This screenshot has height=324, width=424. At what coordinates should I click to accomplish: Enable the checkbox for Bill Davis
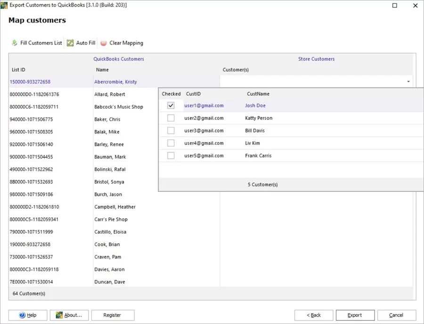click(x=170, y=130)
